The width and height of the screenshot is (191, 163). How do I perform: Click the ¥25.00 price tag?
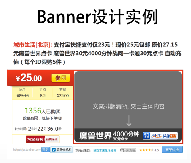pos(29,78)
